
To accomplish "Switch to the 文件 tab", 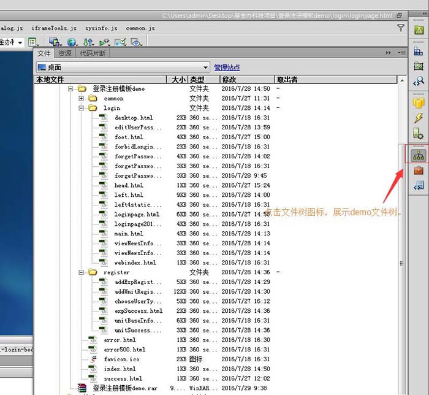I will 44,53.
